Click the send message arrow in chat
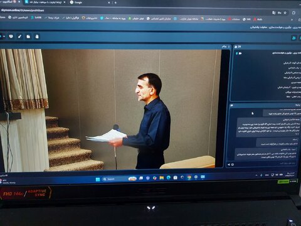Screen dimensions: 301x226 pyautogui.click(x=229, y=164)
